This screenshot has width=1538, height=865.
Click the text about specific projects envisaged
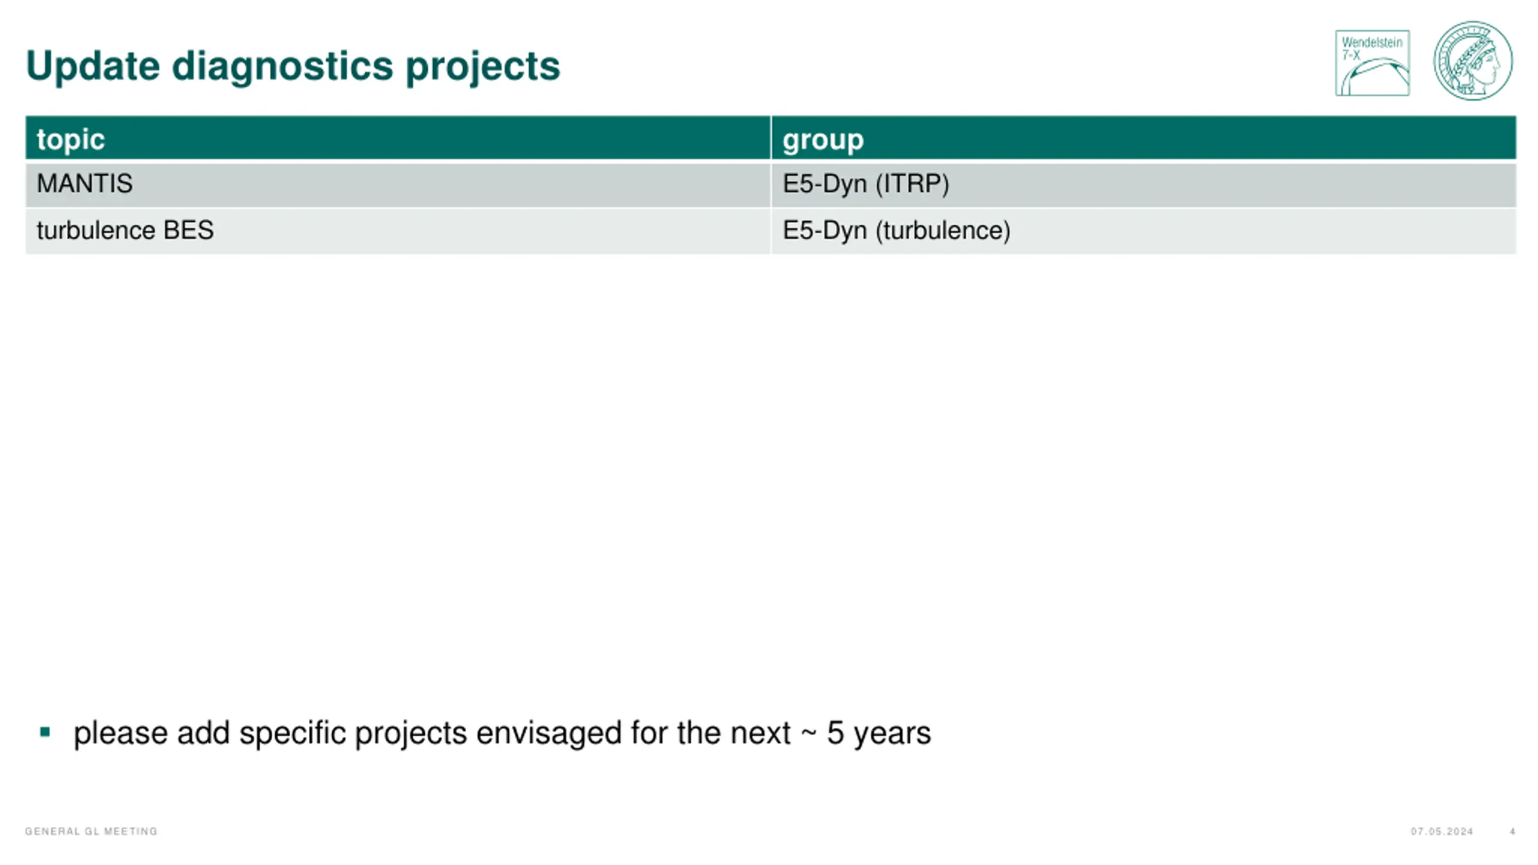pyautogui.click(x=502, y=733)
